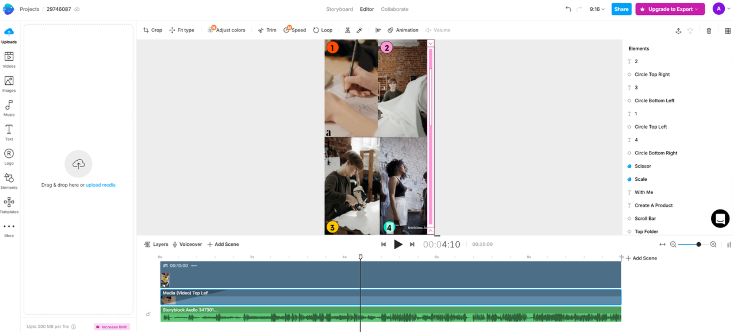733x332 pixels.
Task: Skip to the next scene
Action: [412, 244]
